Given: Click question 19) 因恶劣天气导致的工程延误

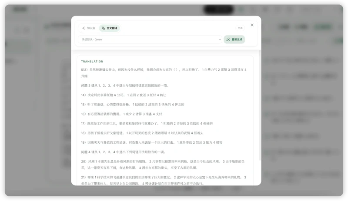Looking at the screenshot, I should coord(151,142).
